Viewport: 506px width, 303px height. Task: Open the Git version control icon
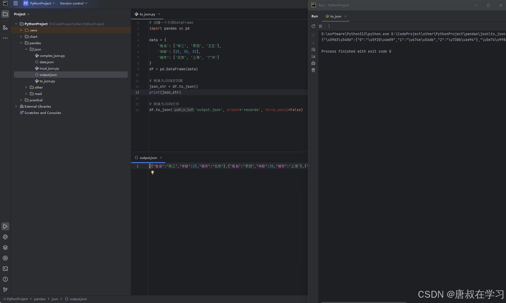5,290
